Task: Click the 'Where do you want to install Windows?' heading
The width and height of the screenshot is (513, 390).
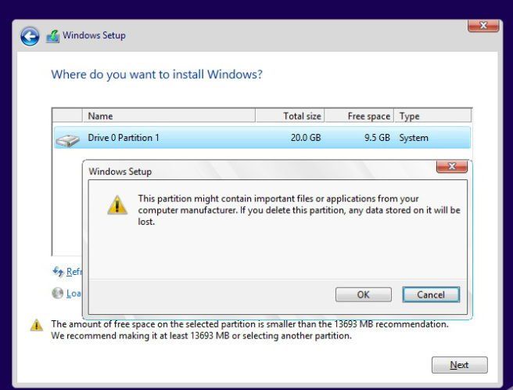Action: 156,74
